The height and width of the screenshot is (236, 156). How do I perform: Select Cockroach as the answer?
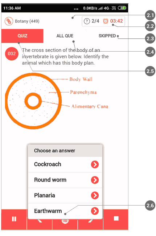(x=65, y=164)
